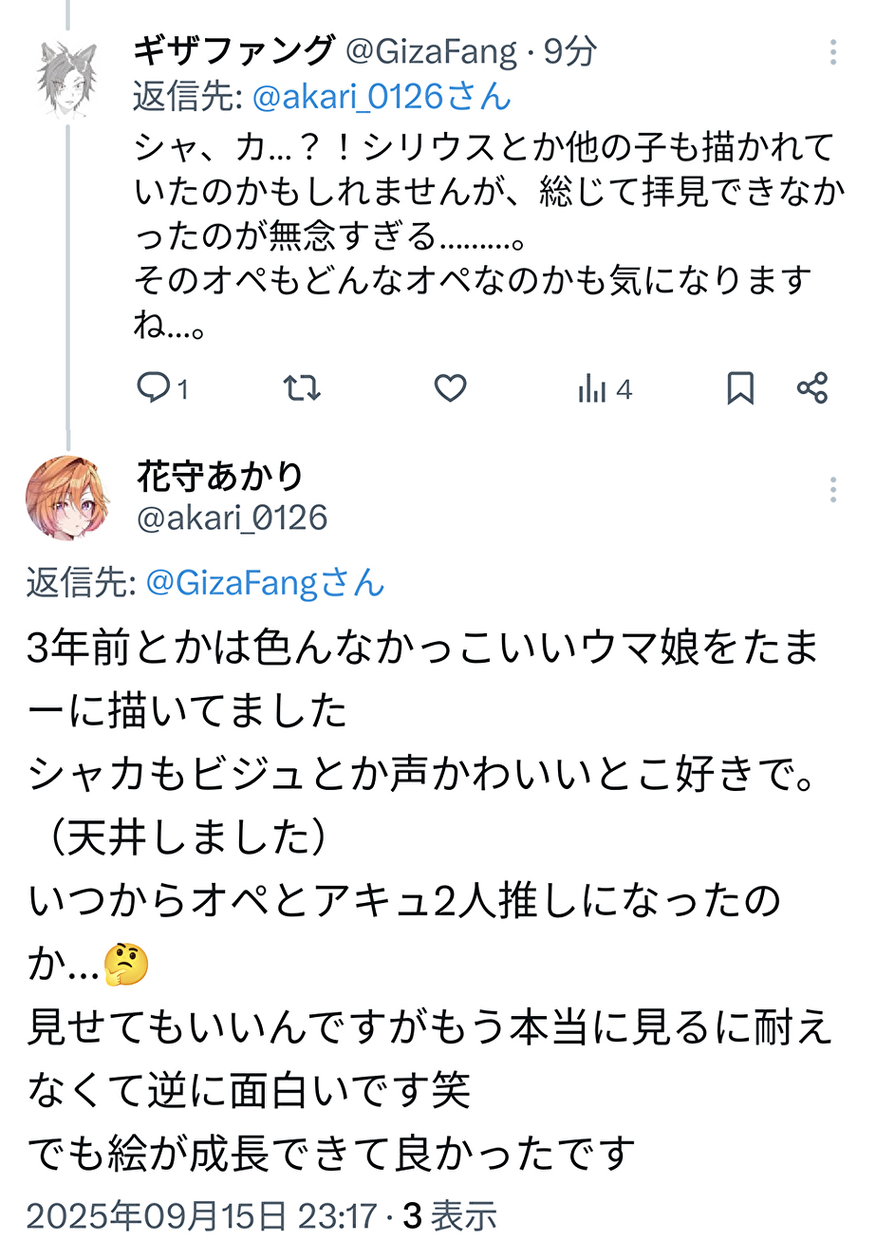Tap the grey @GizaFang handle
This screenshot has height=1260, width=876.
click(x=432, y=51)
